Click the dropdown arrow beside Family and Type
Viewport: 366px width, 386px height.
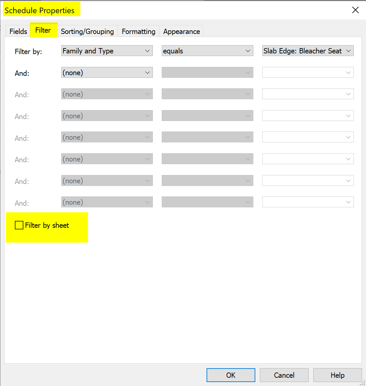pyautogui.click(x=148, y=51)
